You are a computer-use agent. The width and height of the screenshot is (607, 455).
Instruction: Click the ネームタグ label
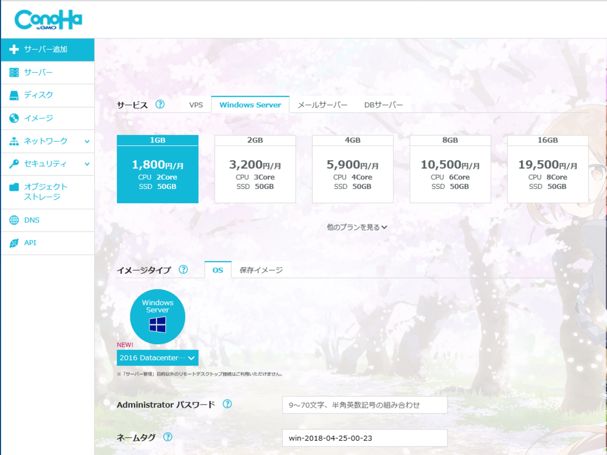click(136, 438)
